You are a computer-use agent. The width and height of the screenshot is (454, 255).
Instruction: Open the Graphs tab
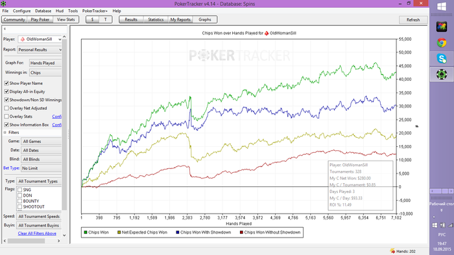point(205,19)
